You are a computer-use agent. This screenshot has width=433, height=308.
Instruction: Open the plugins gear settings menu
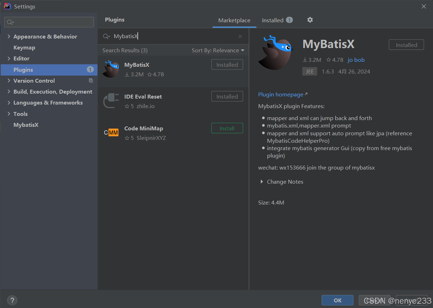310,20
